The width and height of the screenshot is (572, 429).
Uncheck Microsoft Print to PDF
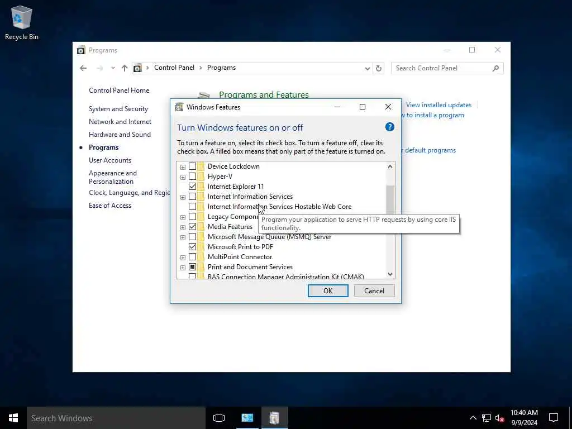[x=192, y=247]
